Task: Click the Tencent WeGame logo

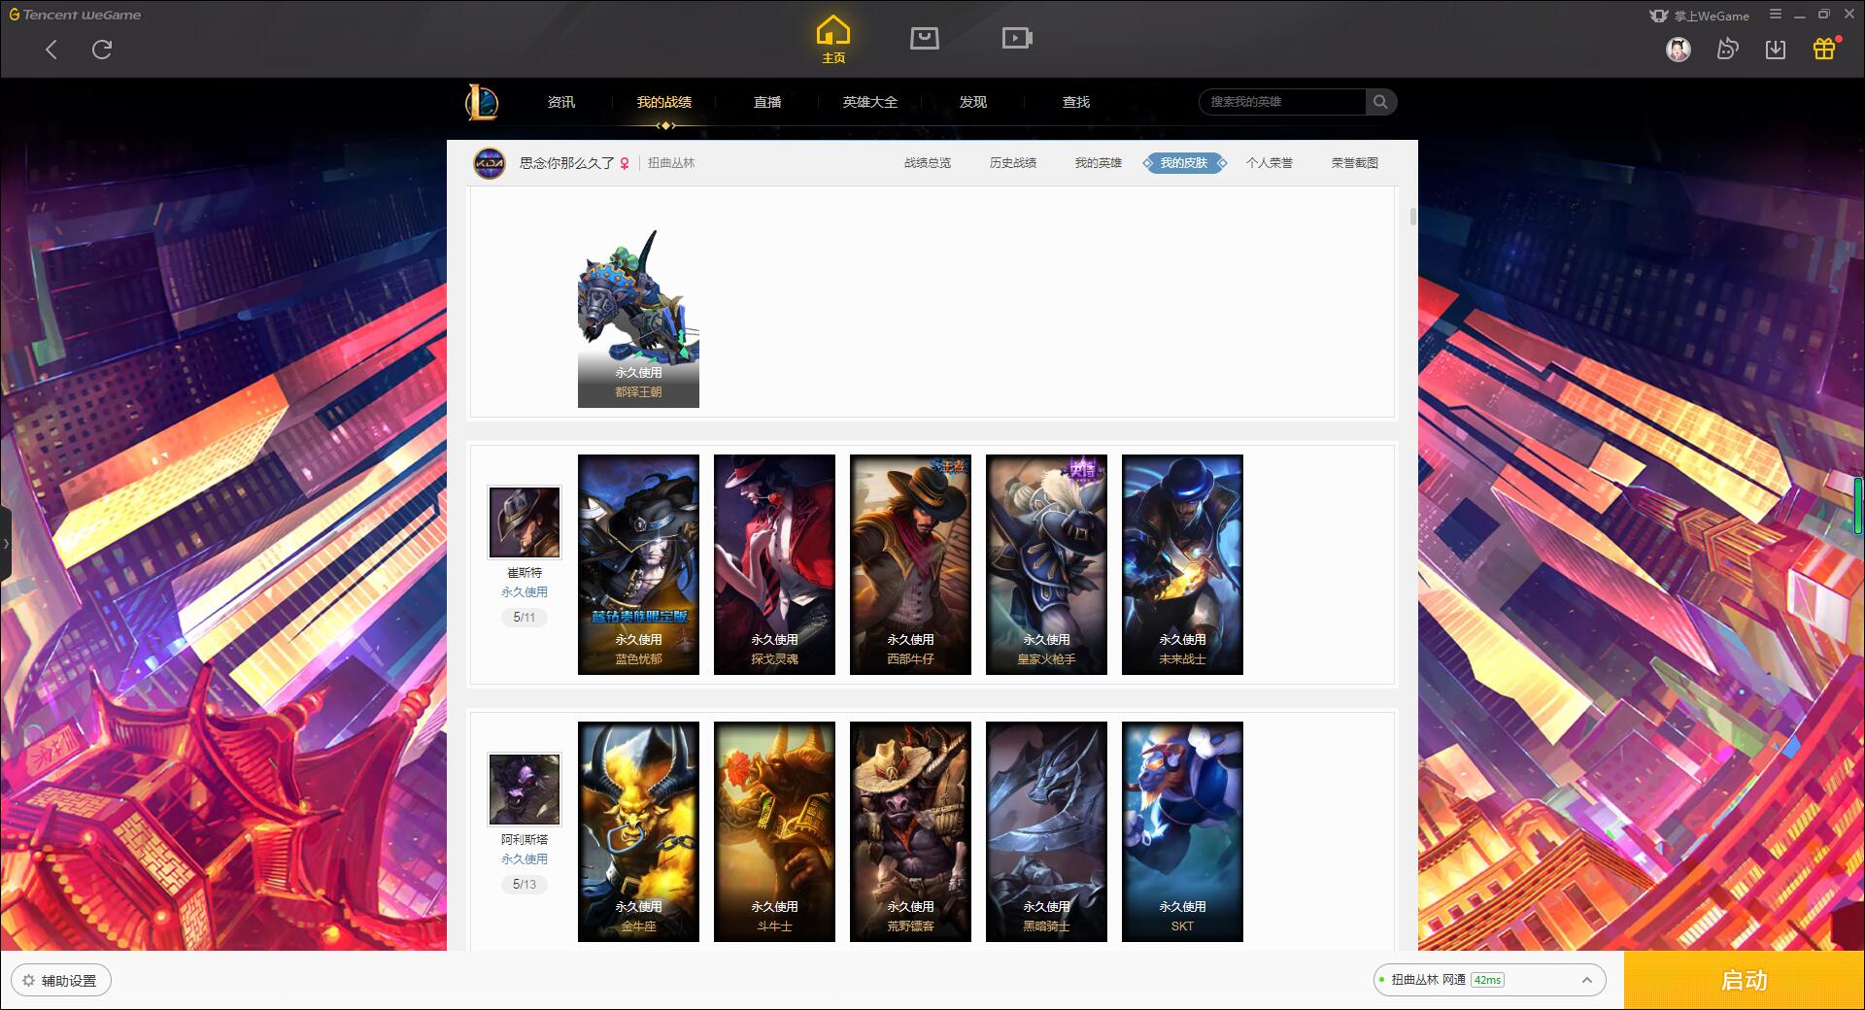Action: pyautogui.click(x=76, y=15)
